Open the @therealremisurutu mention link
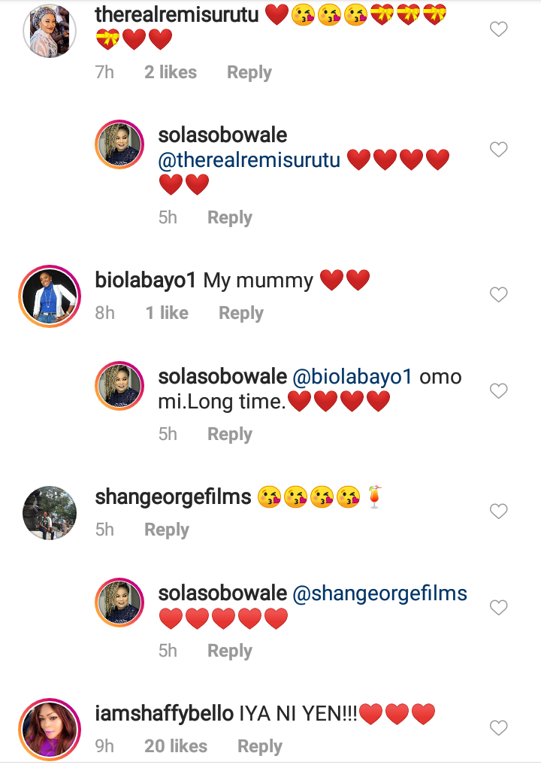Image resolution: width=541 pixels, height=765 pixels. pos(249,159)
